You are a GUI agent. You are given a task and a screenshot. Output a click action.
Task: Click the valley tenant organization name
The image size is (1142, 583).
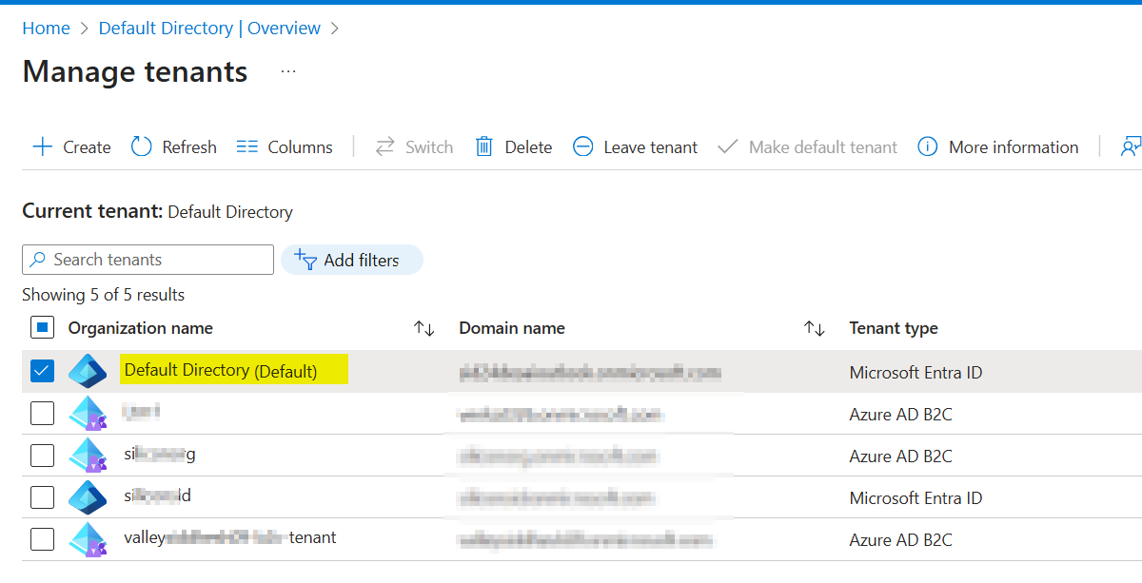pos(230,538)
